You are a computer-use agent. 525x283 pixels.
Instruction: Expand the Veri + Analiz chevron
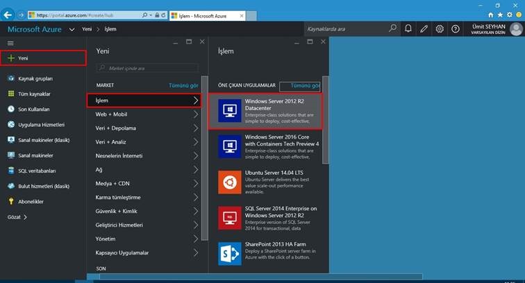[x=196, y=141]
